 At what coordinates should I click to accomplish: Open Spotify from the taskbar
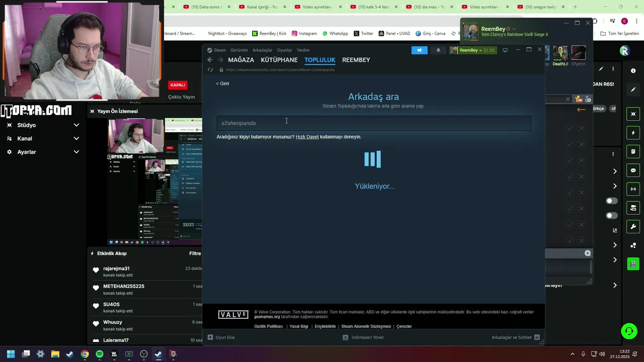99,354
